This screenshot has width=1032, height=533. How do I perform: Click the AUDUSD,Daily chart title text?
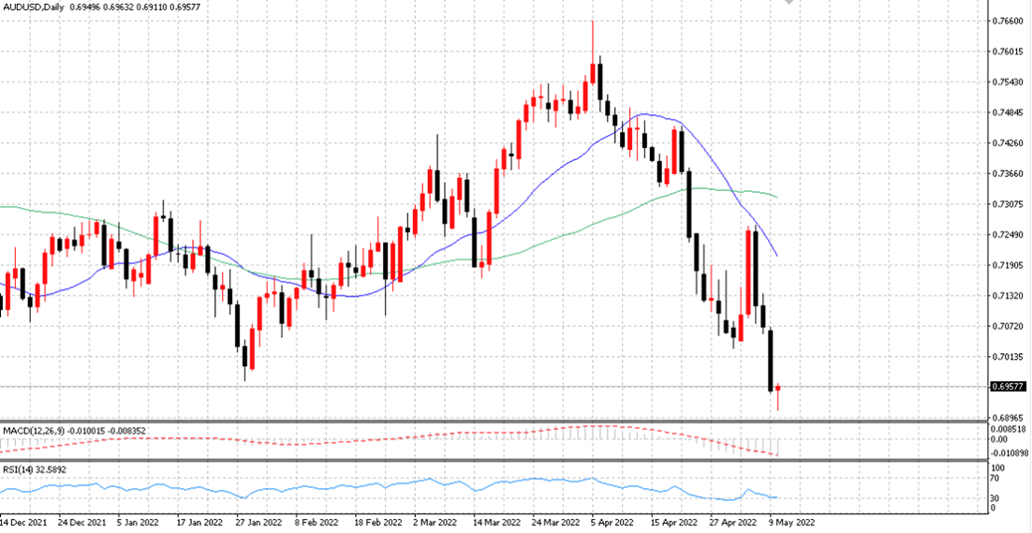click(x=28, y=7)
